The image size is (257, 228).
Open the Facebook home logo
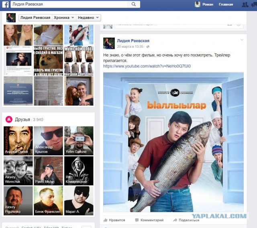coord(5,4)
